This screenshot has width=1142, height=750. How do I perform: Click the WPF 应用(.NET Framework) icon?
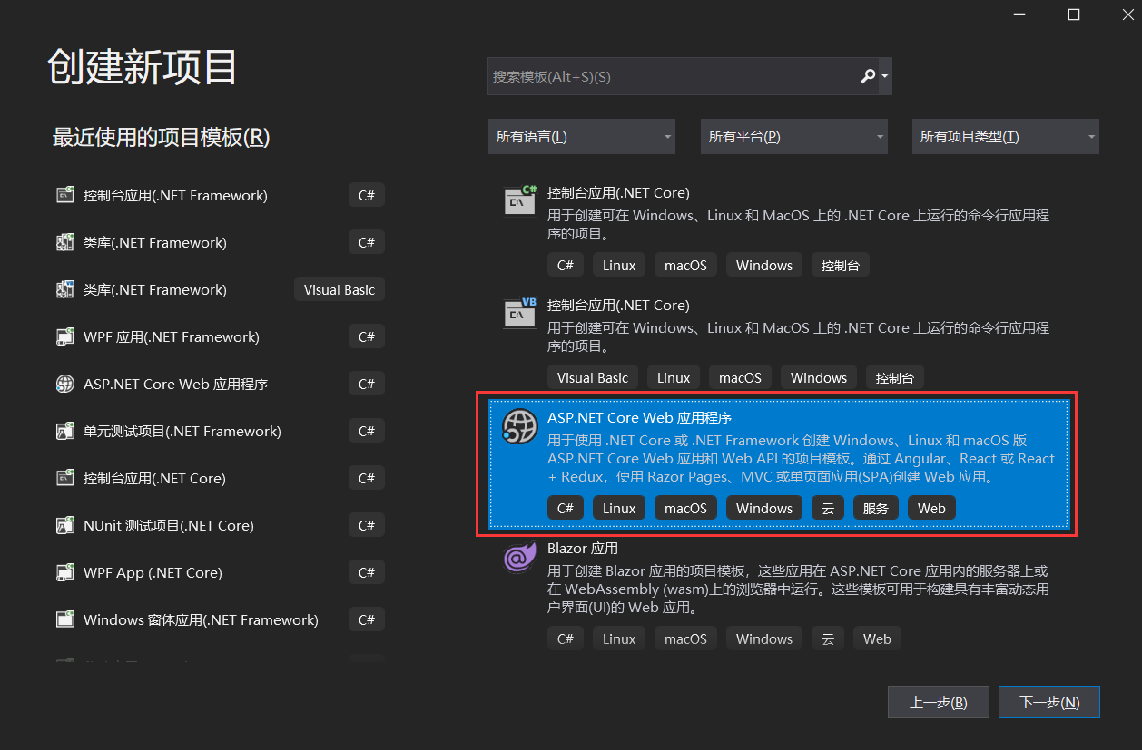[64, 336]
